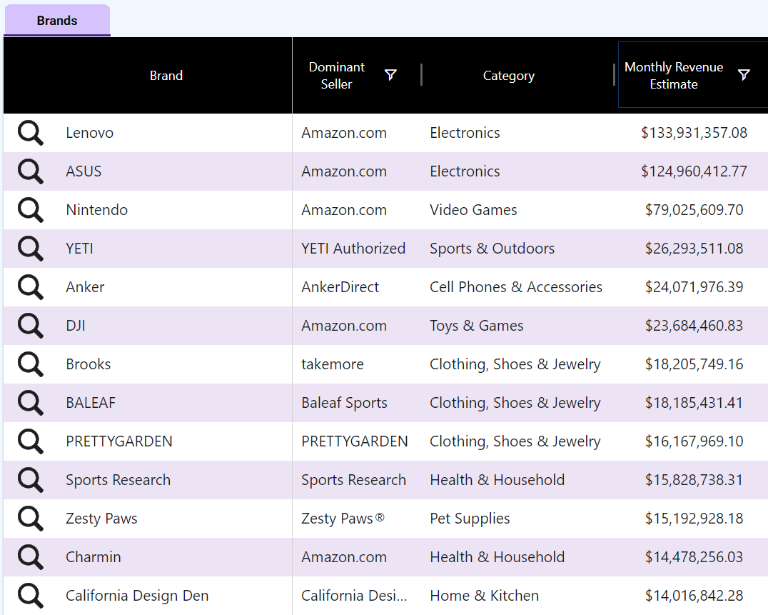Open the Brands tab
The height and width of the screenshot is (615, 768).
coord(57,21)
